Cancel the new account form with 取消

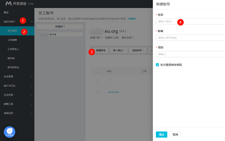coord(175,134)
